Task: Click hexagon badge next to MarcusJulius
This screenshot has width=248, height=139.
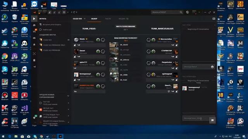Action: click(148, 40)
